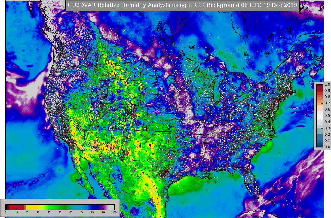The height and width of the screenshot is (218, 331).
Task: Click the 1.0 label on the vertical colorbar
Action: (x=327, y=84)
